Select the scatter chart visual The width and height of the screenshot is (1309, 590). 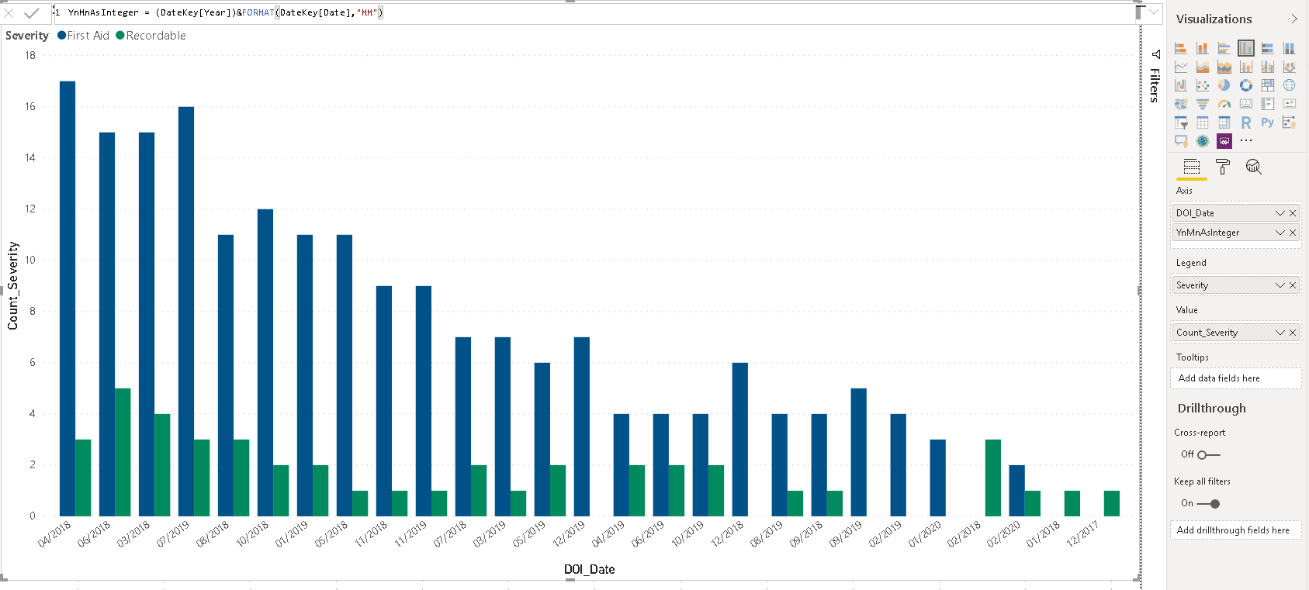coord(1203,85)
